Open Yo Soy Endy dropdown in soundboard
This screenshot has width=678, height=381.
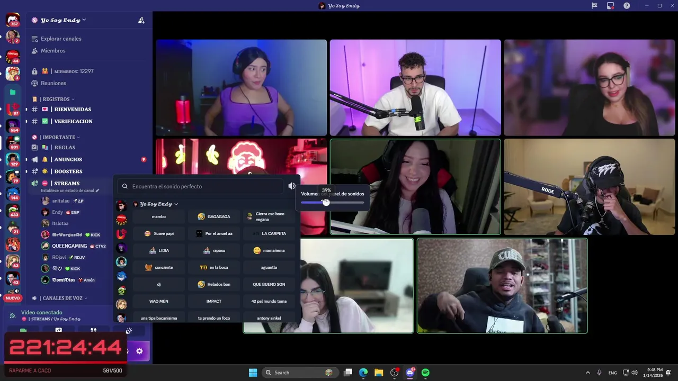pyautogui.click(x=156, y=204)
